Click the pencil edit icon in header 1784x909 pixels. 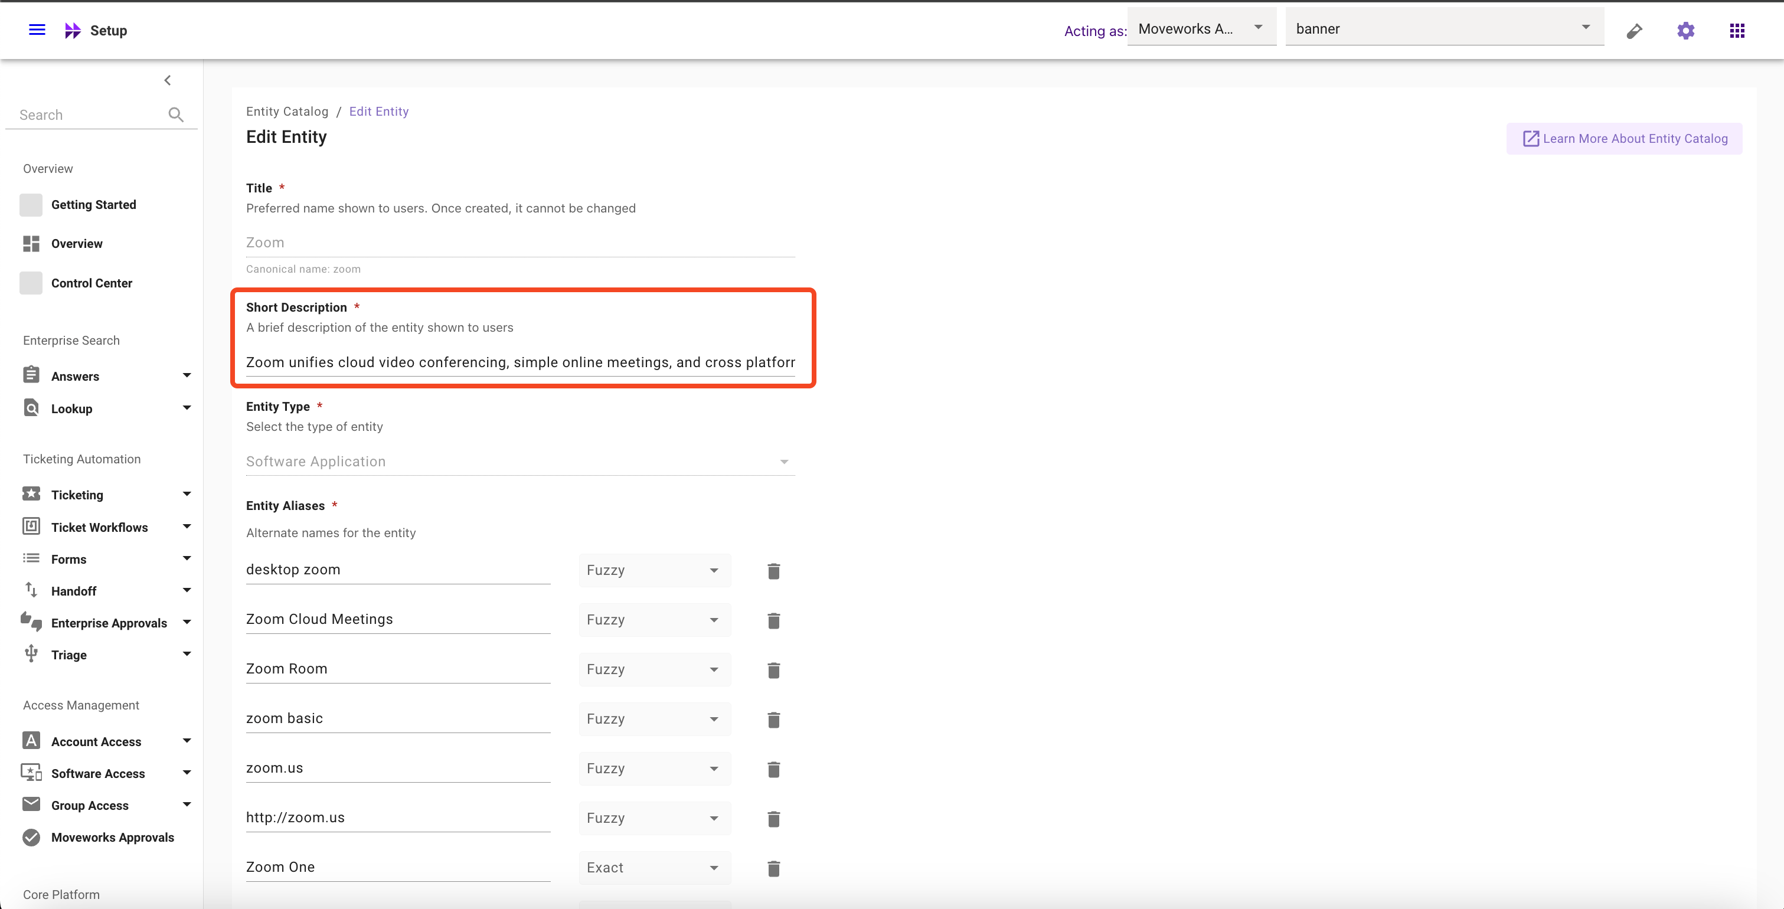coord(1635,31)
